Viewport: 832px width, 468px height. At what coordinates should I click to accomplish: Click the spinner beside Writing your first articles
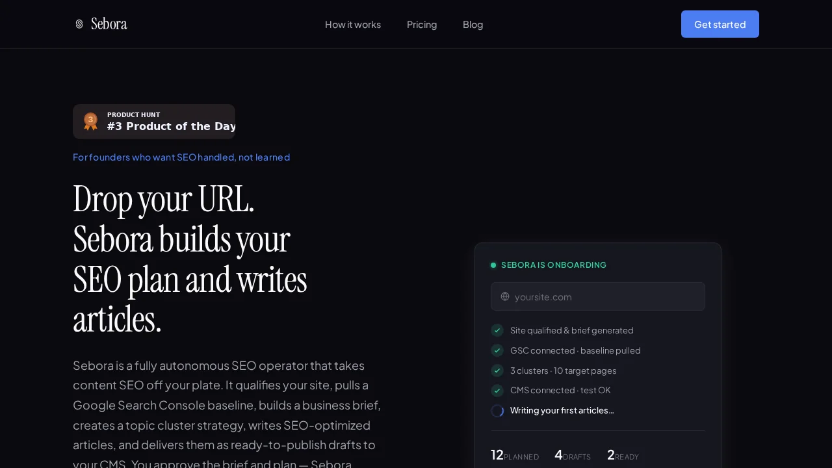point(497,411)
